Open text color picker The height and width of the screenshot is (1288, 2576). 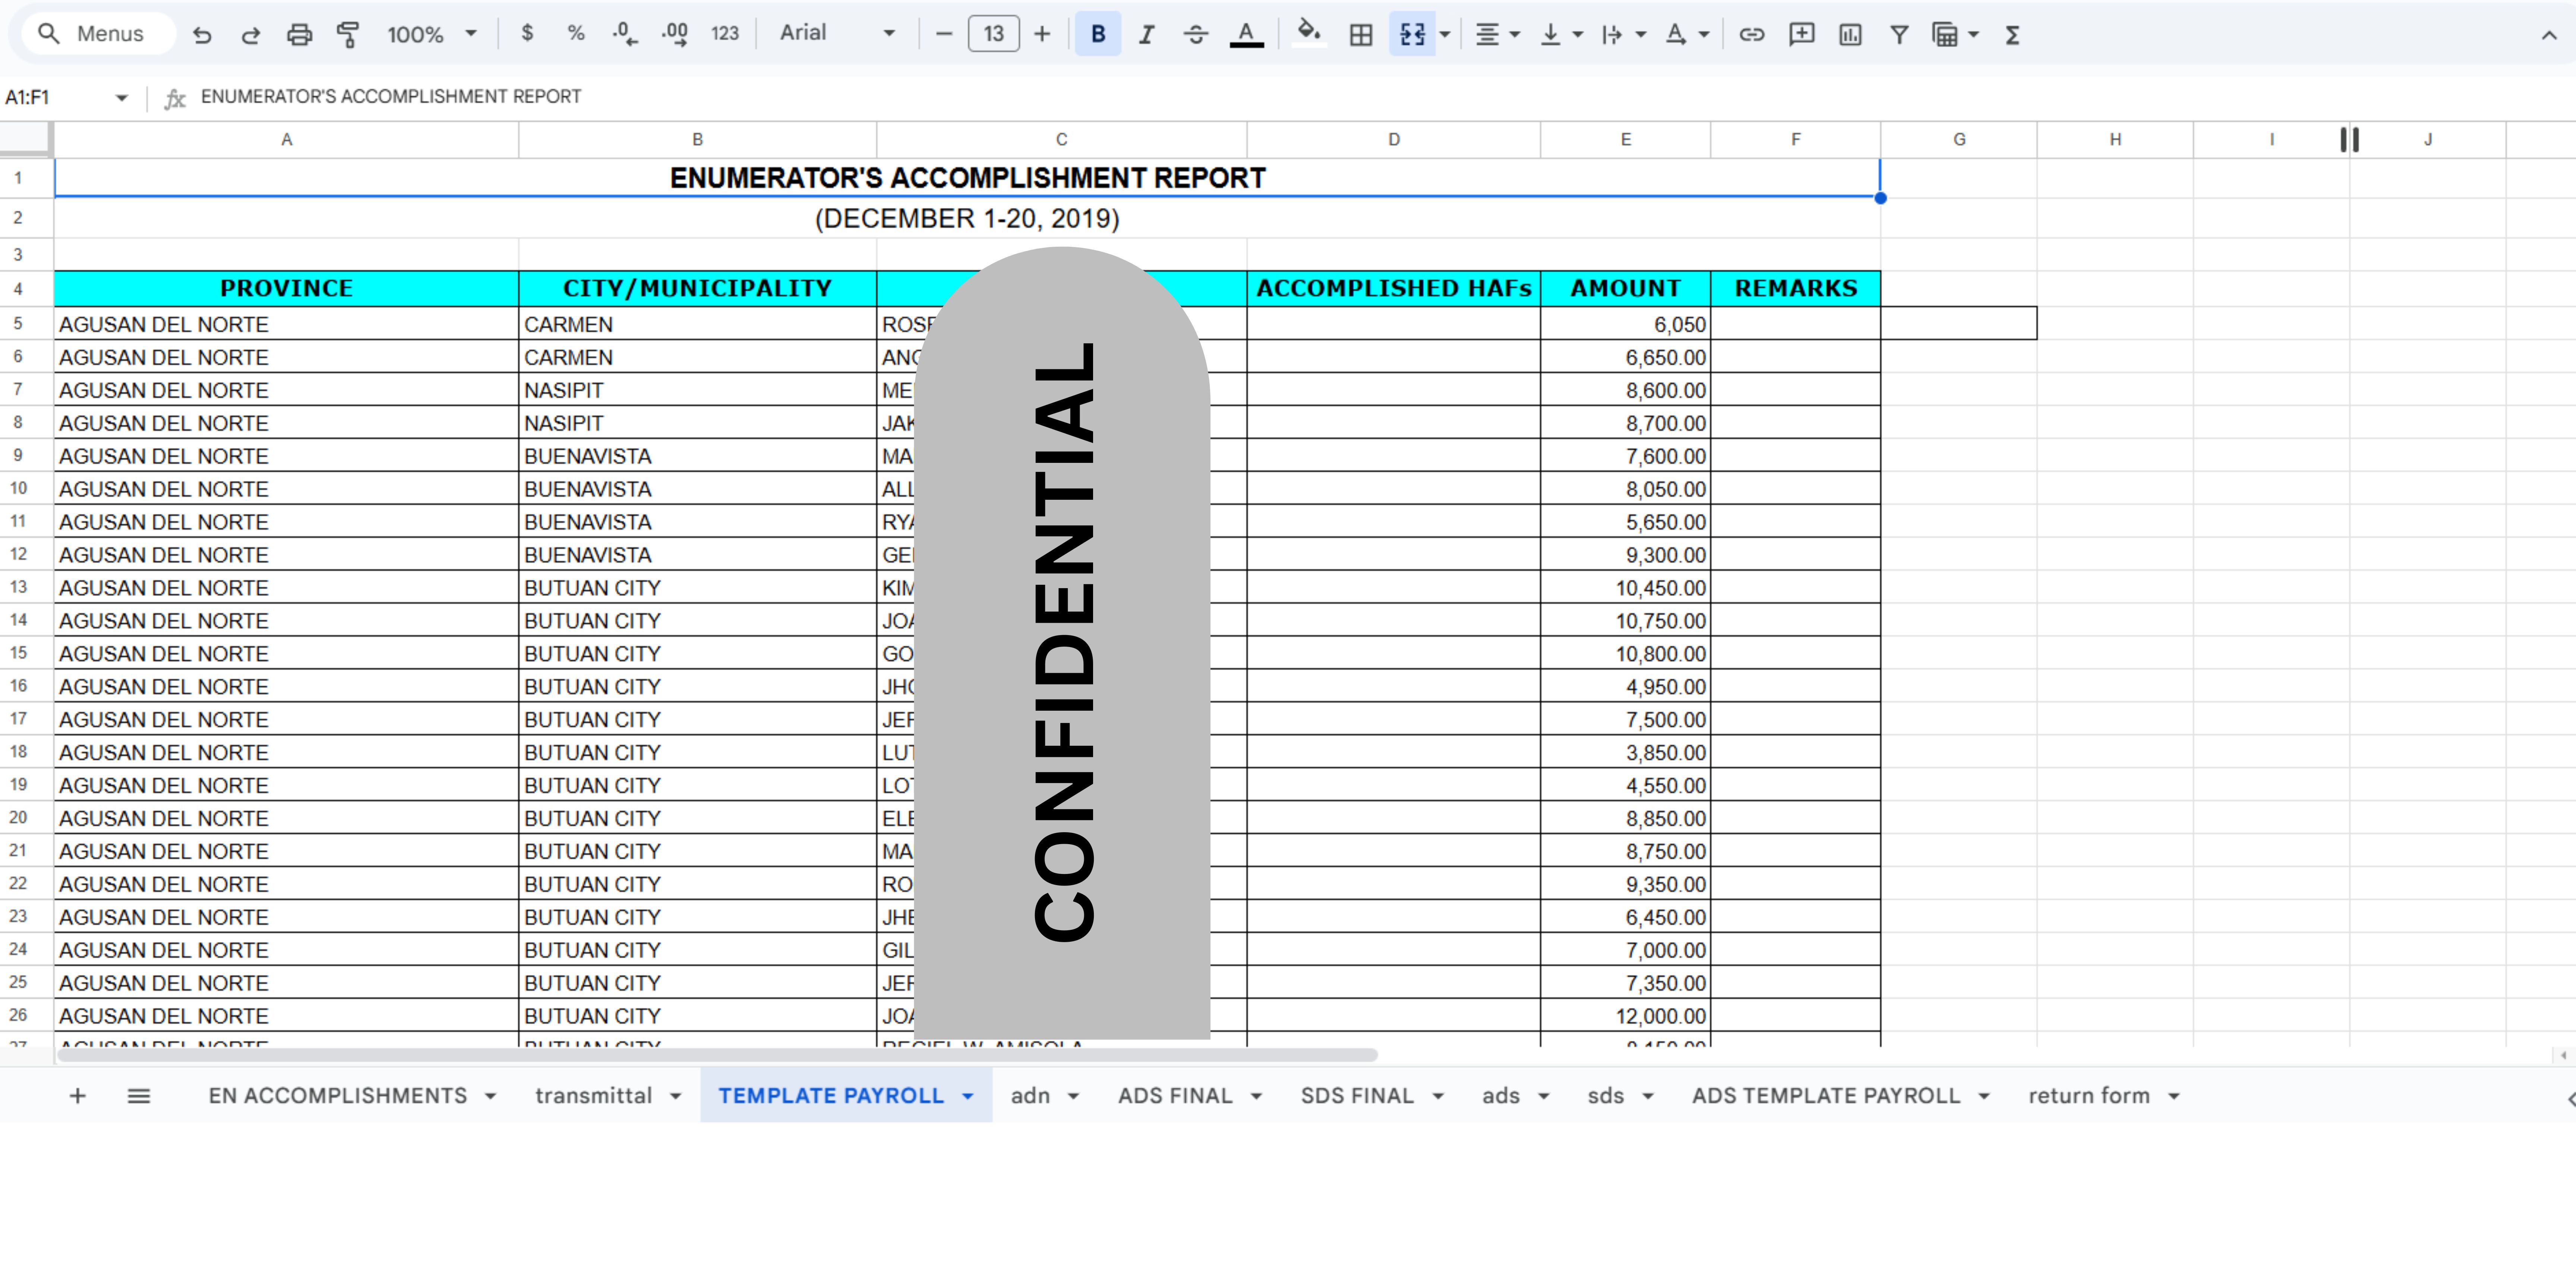click(x=1246, y=34)
